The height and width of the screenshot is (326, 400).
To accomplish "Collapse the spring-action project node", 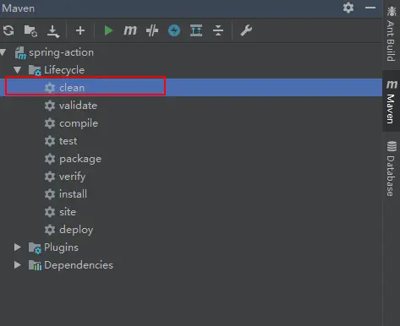I will (3, 52).
